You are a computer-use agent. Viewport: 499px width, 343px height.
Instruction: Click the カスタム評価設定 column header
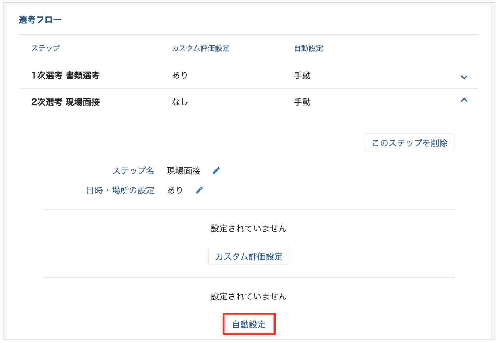pyautogui.click(x=200, y=48)
